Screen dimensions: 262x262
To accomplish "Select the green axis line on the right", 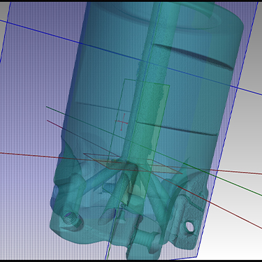I will point(233,183).
